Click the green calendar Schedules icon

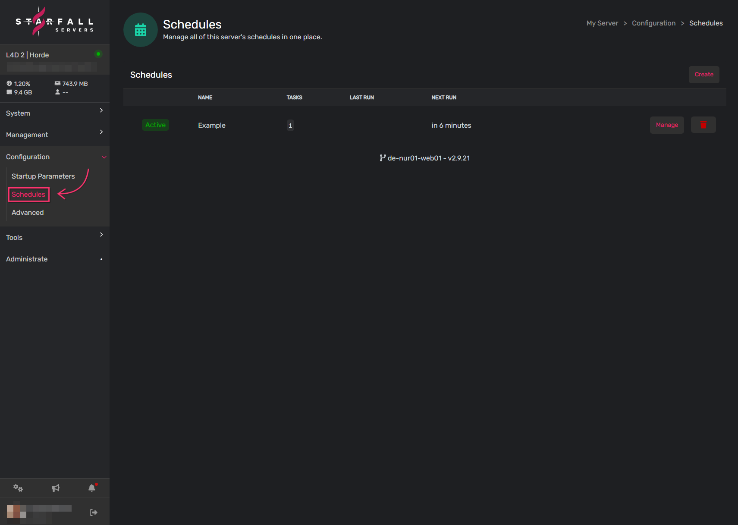tap(141, 30)
